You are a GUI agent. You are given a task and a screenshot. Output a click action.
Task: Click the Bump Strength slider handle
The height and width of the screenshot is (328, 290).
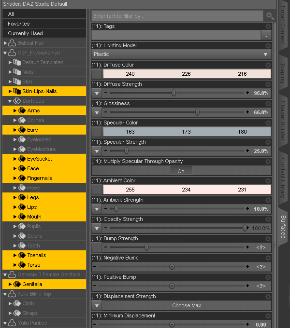pos(146,247)
